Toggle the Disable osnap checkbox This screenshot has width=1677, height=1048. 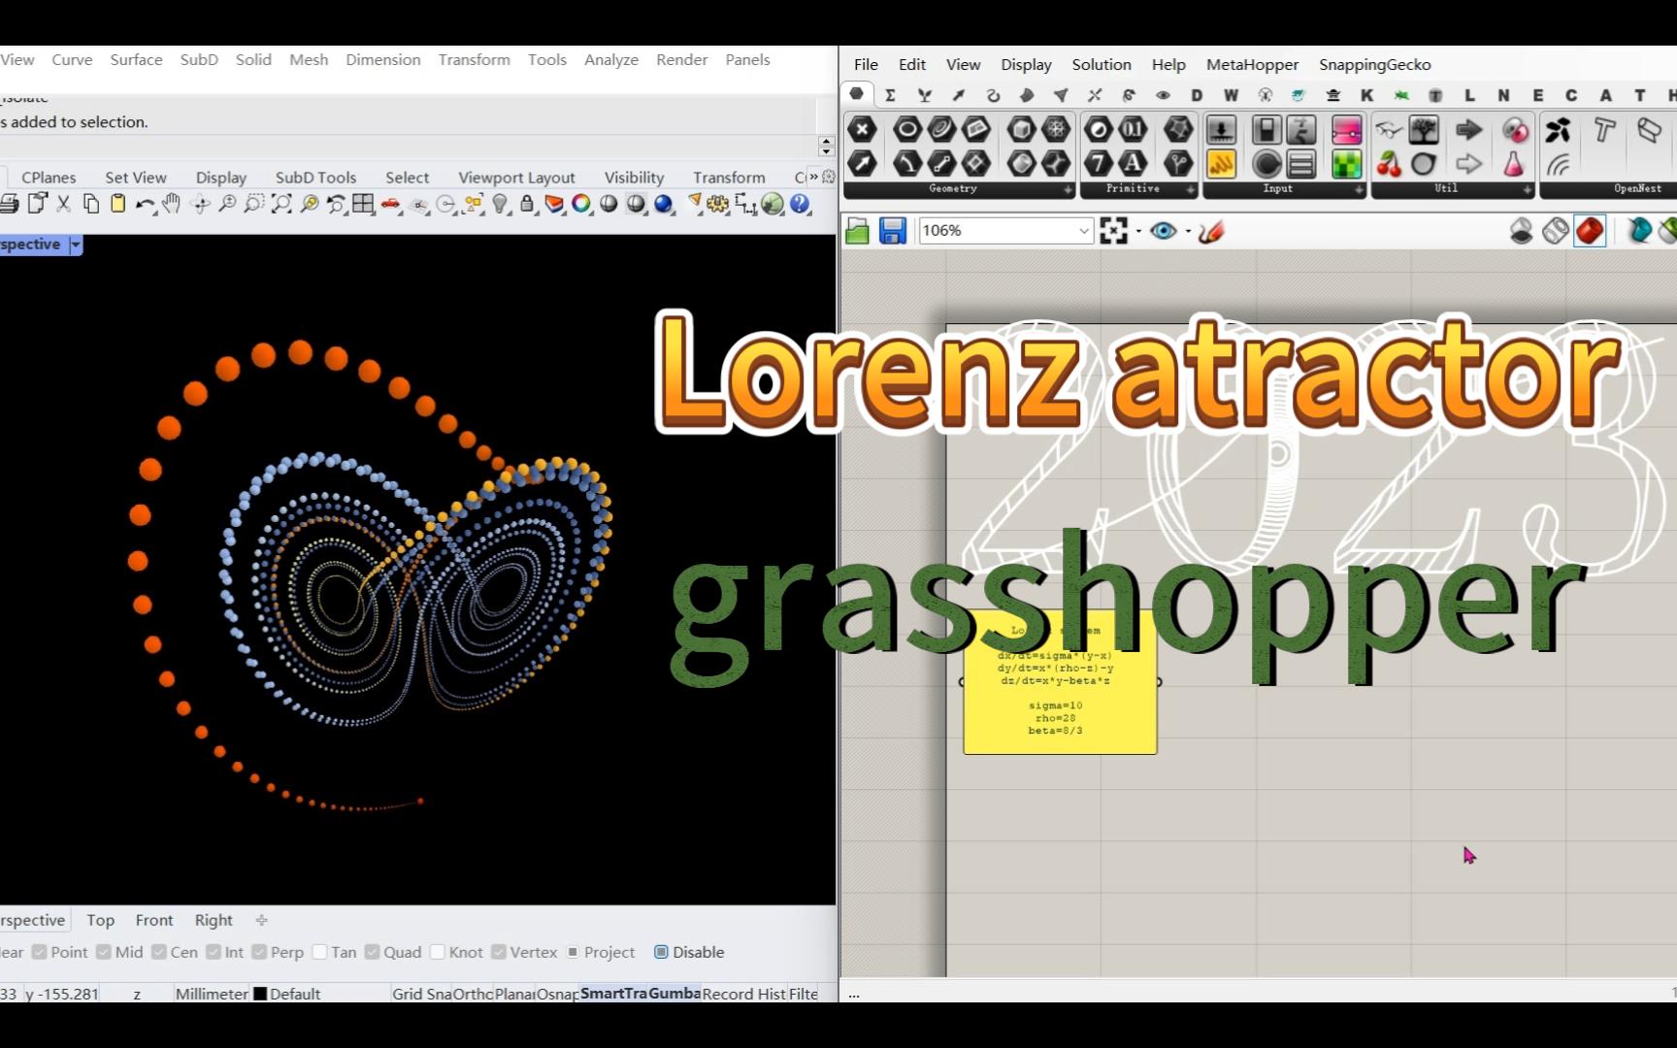pyautogui.click(x=661, y=952)
